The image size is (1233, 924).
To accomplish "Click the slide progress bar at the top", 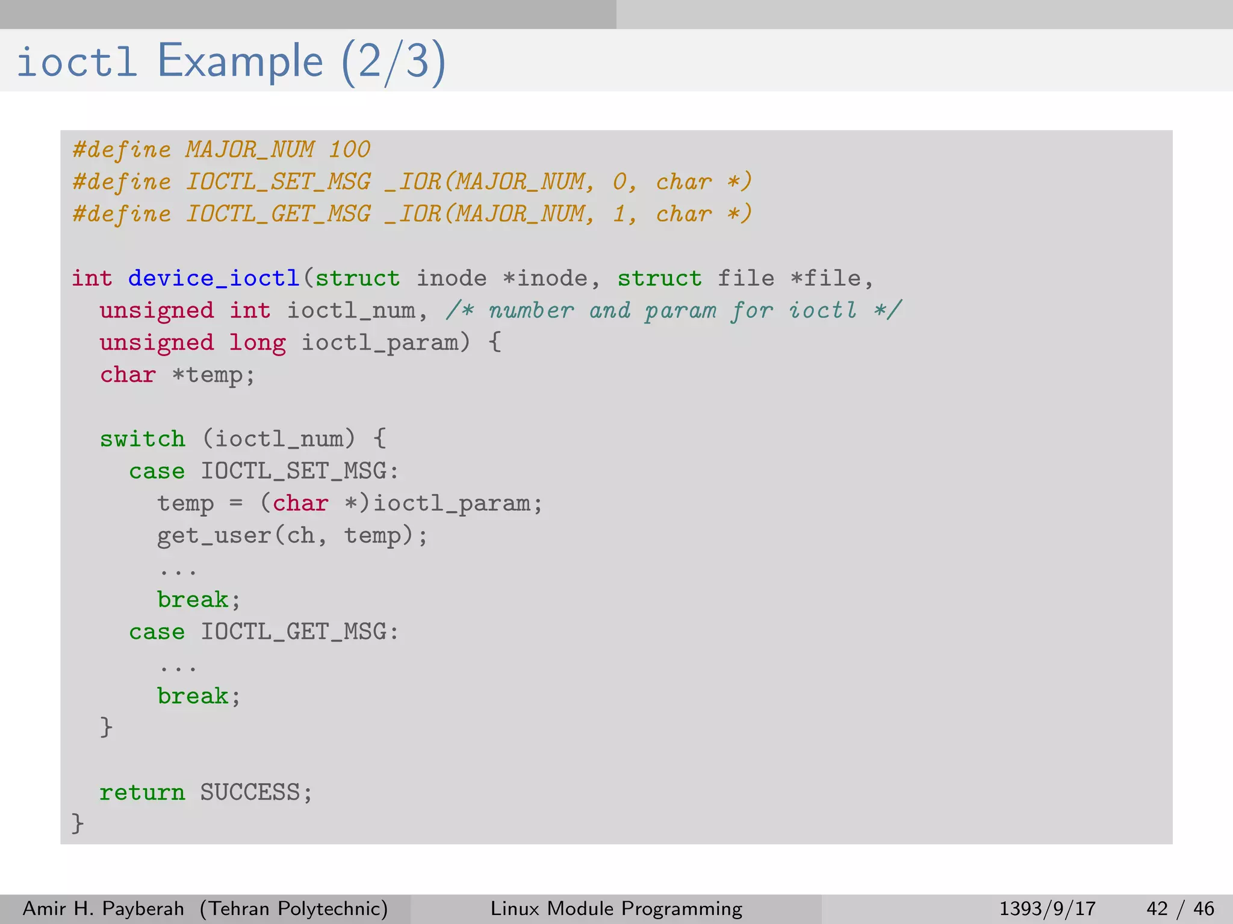I will pos(616,14).
